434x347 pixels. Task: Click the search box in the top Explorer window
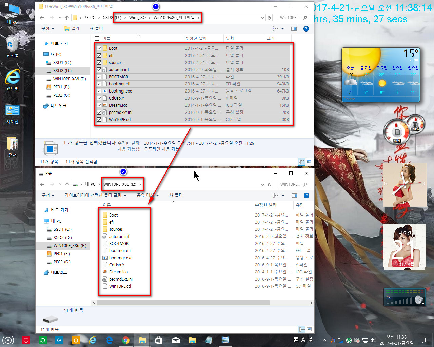[293, 18]
